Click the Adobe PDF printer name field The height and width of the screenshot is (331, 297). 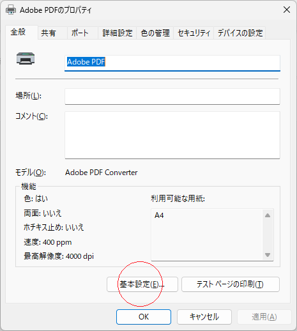[172, 63]
